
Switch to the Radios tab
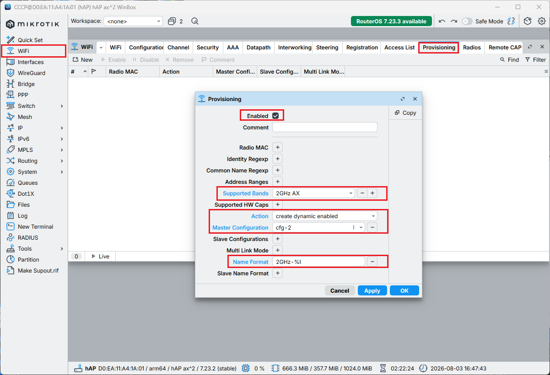click(472, 48)
